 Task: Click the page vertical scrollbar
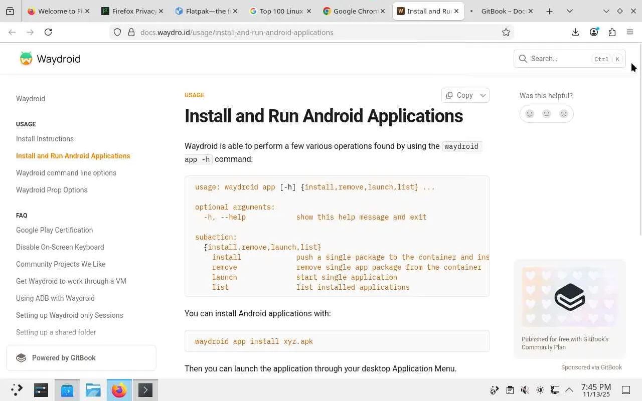coord(639,140)
